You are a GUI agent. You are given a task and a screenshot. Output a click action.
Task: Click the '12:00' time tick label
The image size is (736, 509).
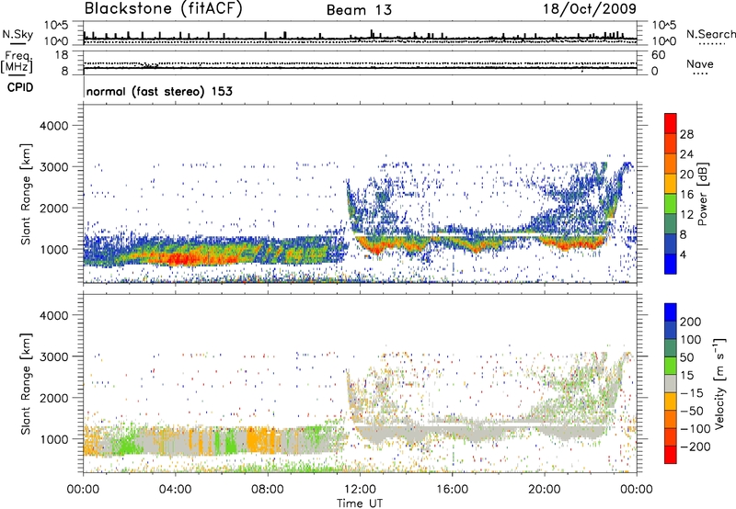click(360, 490)
